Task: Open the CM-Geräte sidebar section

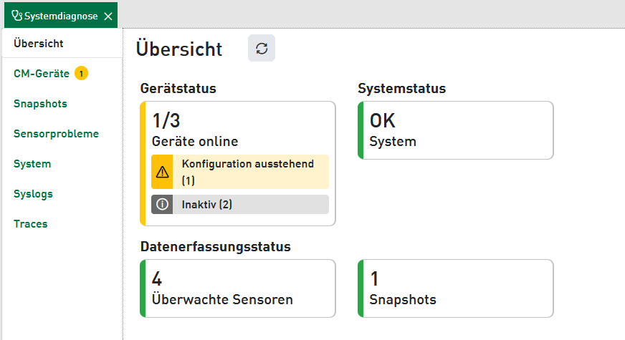Action: click(41, 73)
